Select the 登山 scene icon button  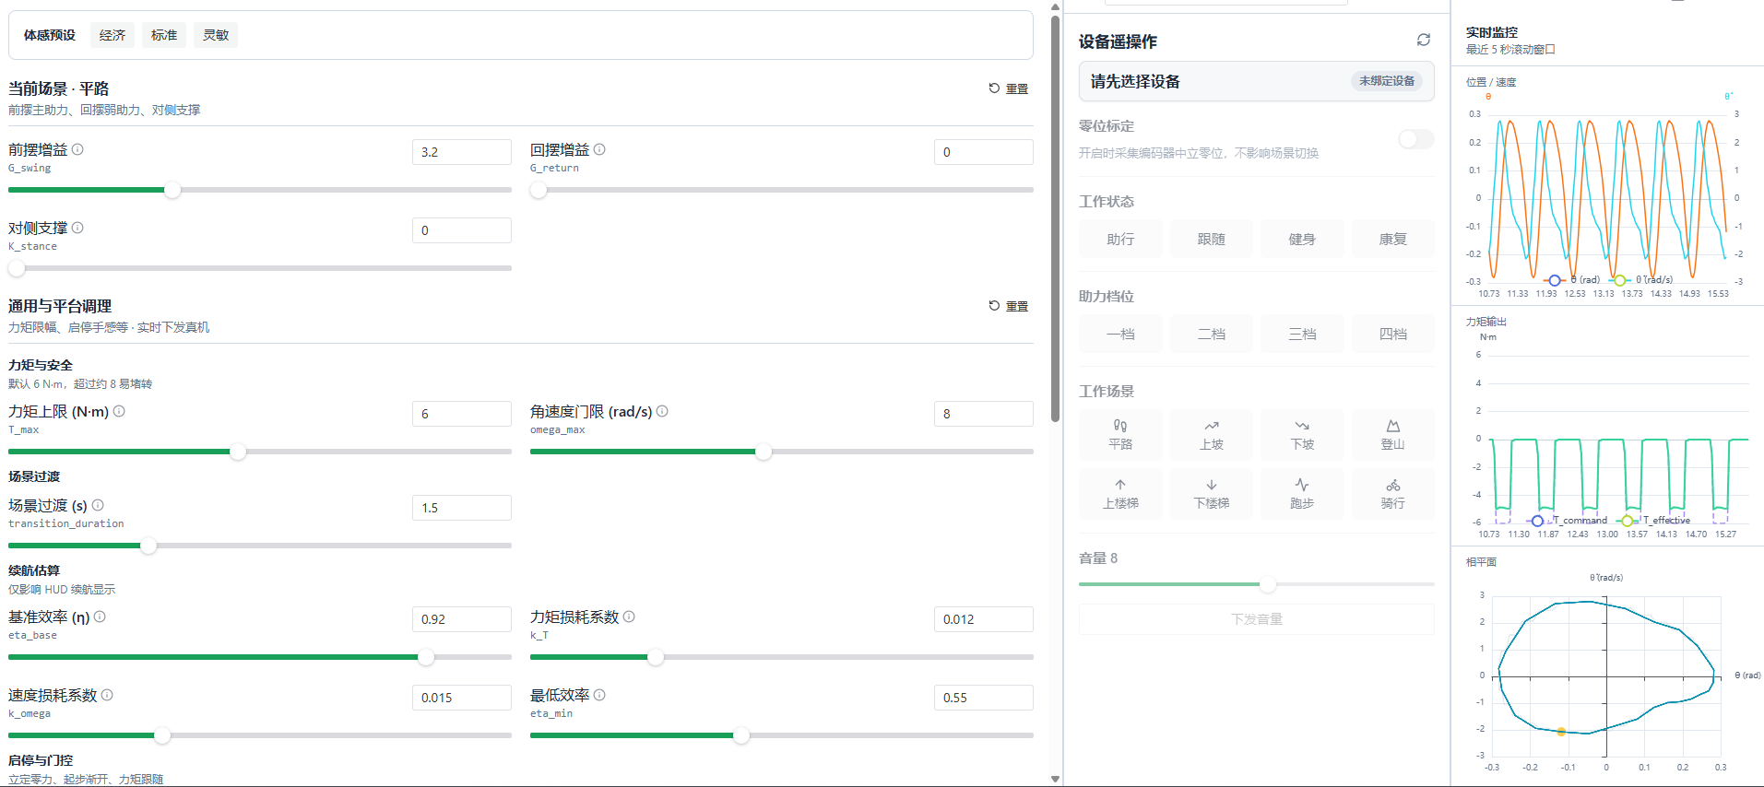point(1392,434)
